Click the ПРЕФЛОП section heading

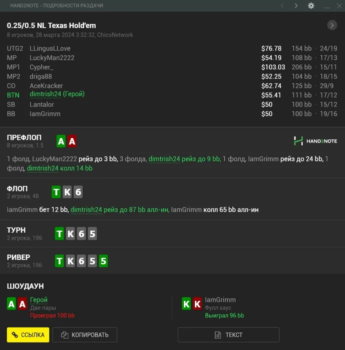24,137
